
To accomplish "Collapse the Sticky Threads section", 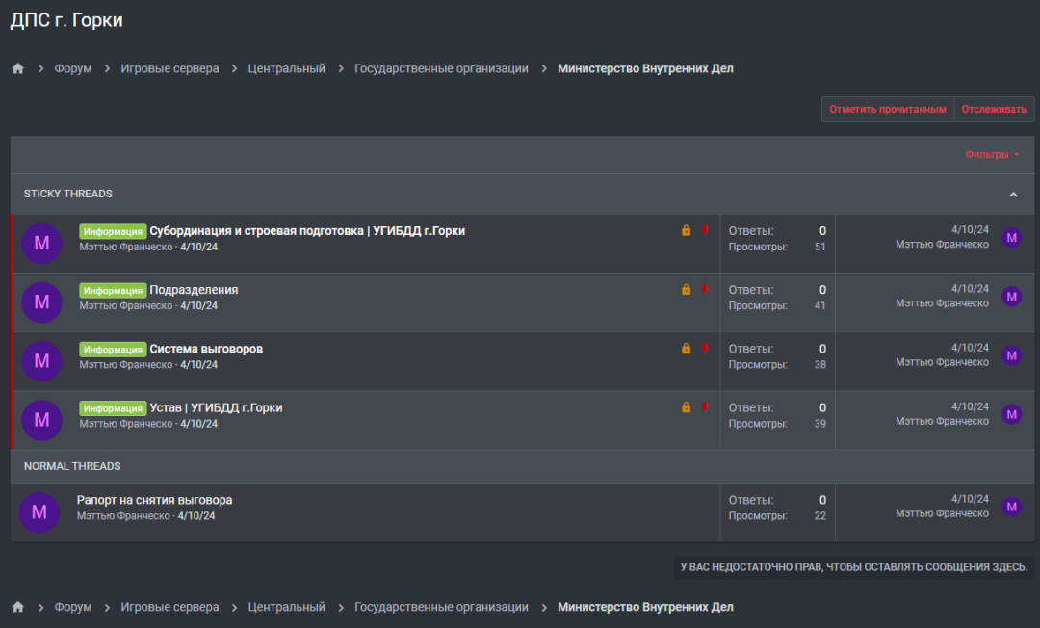I will pyautogui.click(x=1013, y=195).
